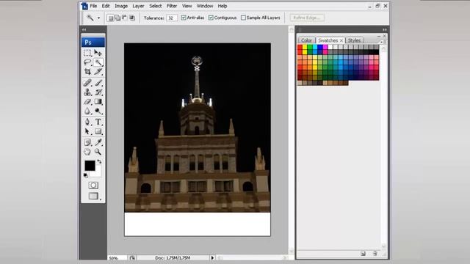Viewport: 470px width, 264px height.
Task: Select the Hand tool
Action: tap(87, 152)
